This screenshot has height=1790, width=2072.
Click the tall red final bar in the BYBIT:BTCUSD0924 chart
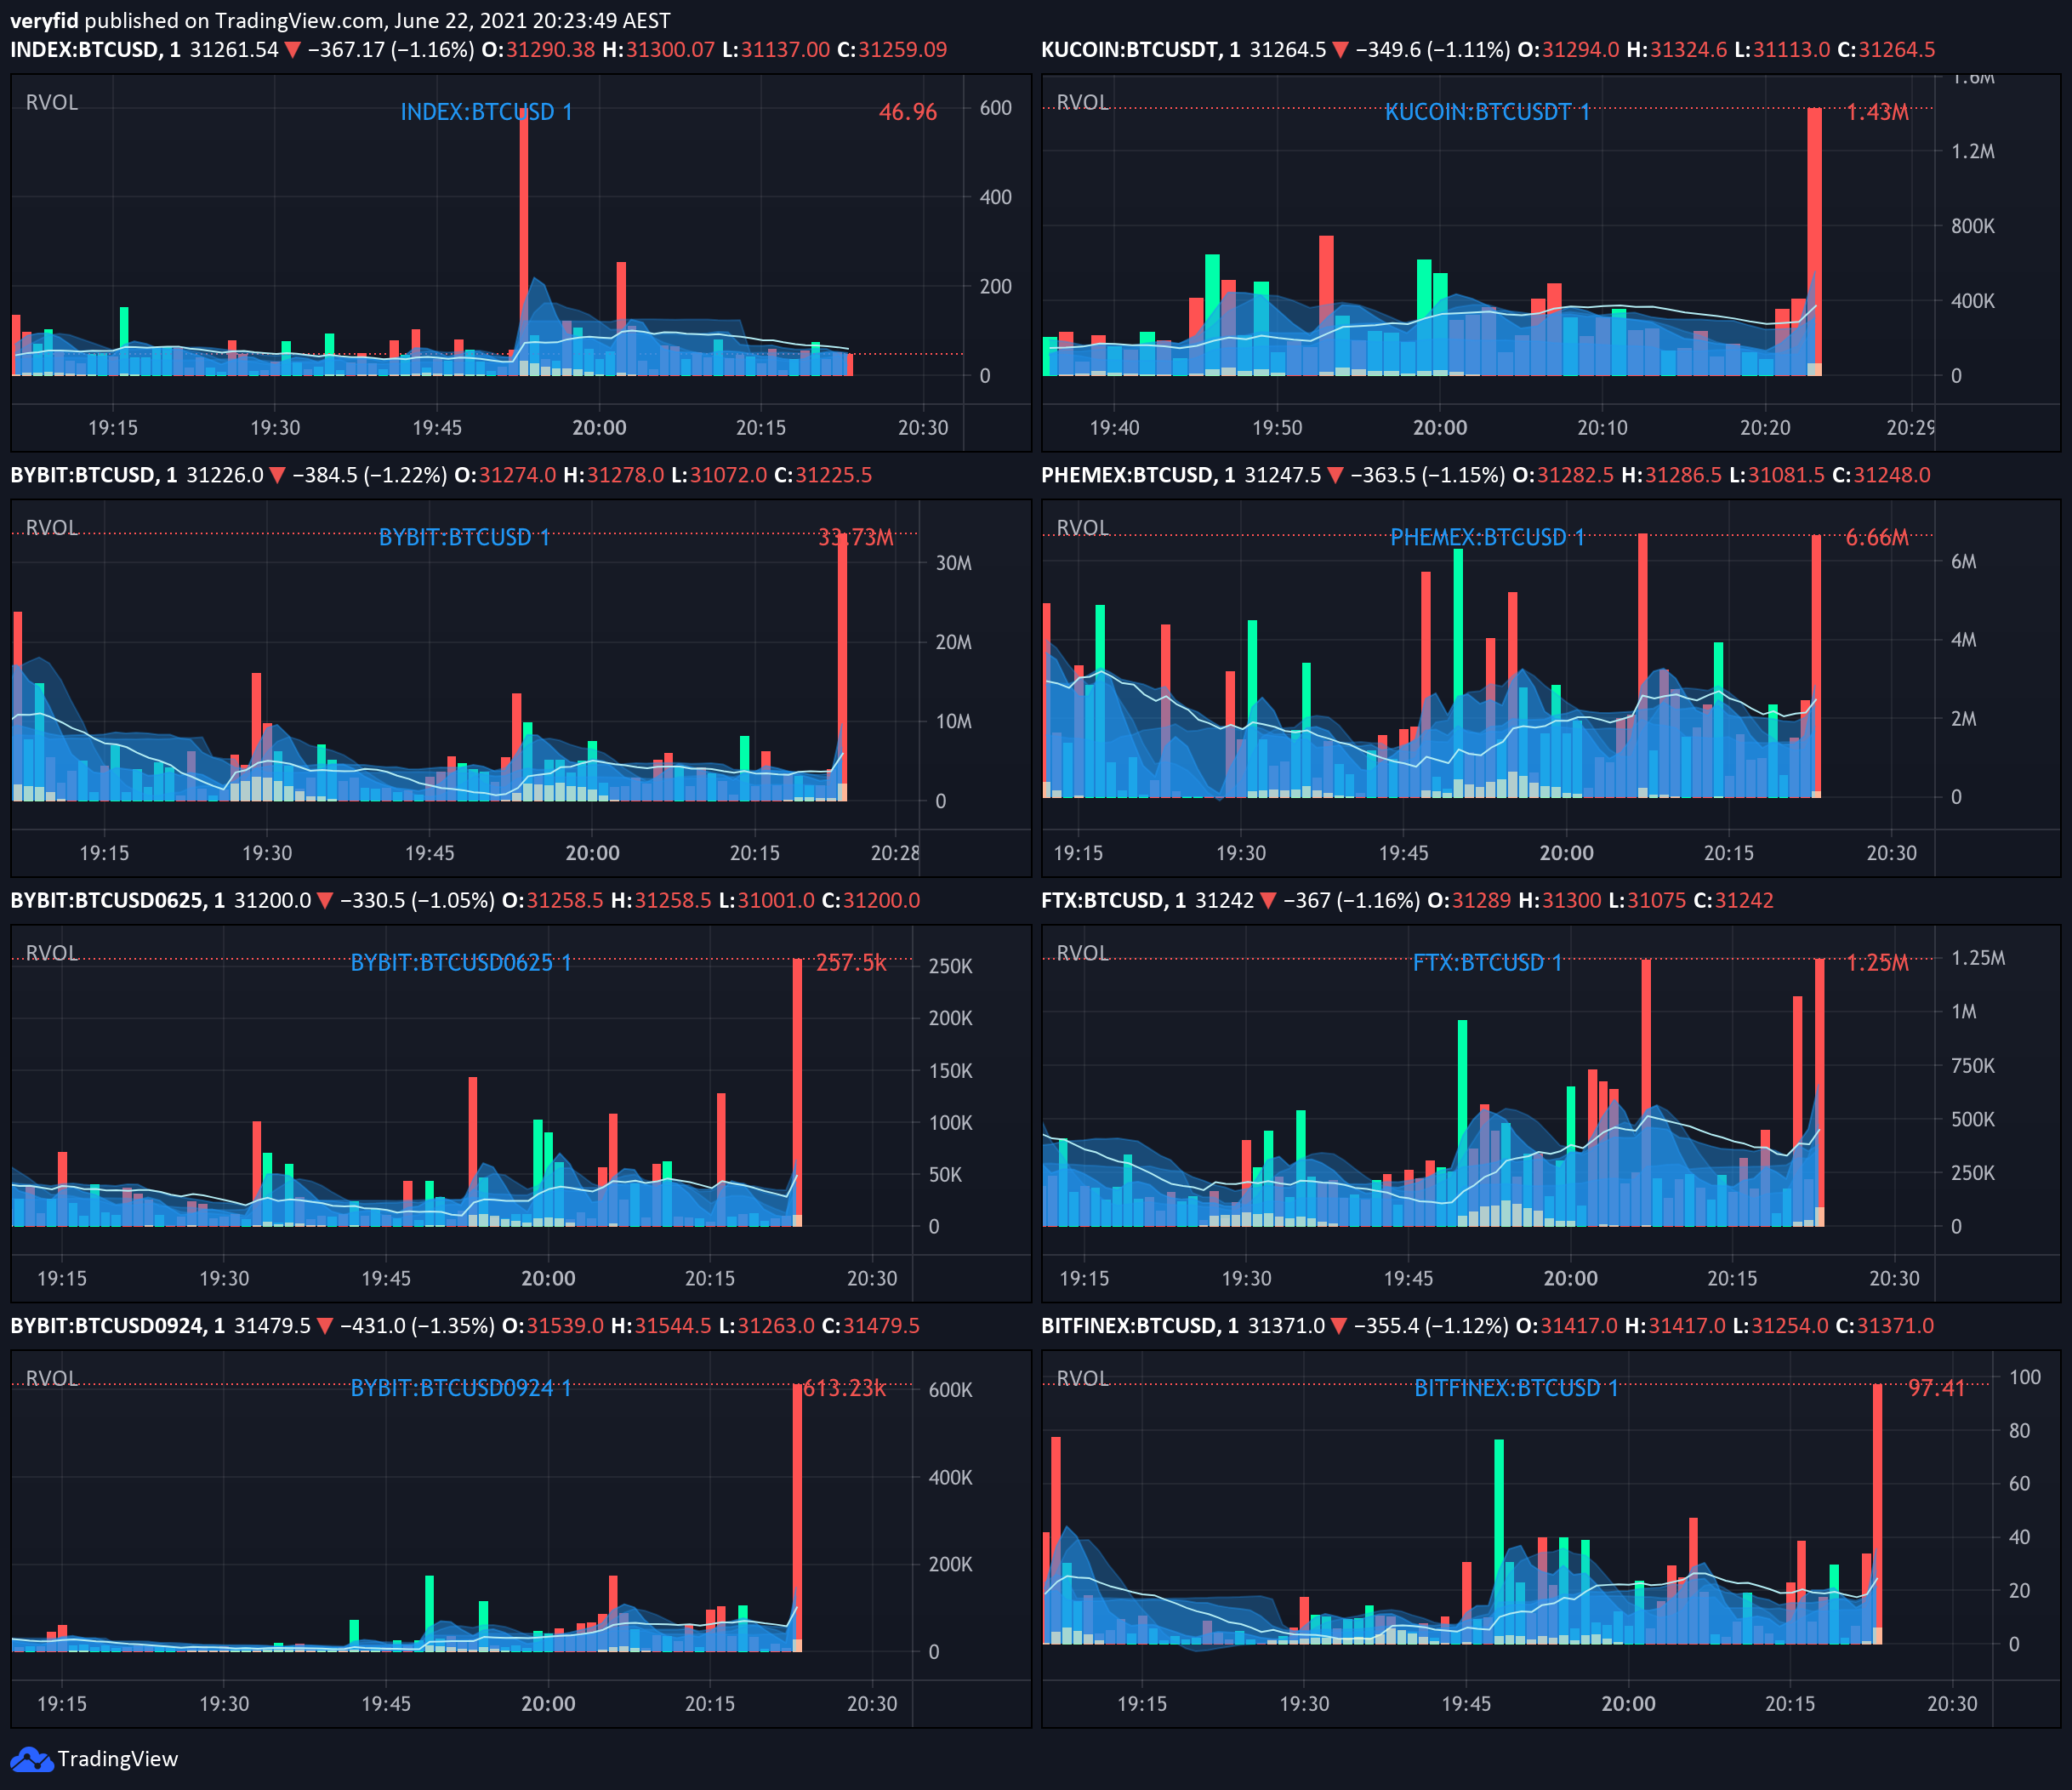click(x=797, y=1517)
